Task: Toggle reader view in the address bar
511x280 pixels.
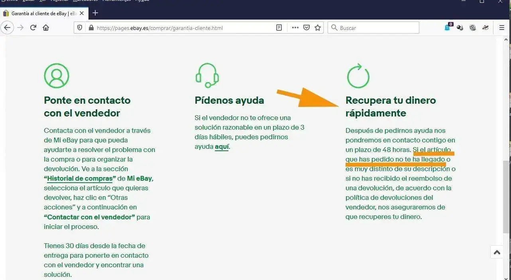Action: tap(279, 28)
